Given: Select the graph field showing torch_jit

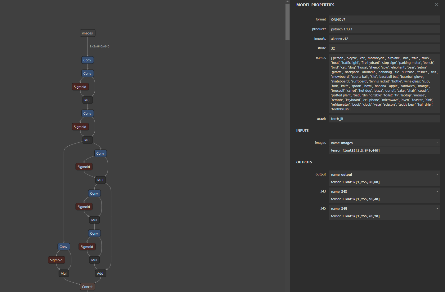Looking at the screenshot, I should (x=384, y=118).
